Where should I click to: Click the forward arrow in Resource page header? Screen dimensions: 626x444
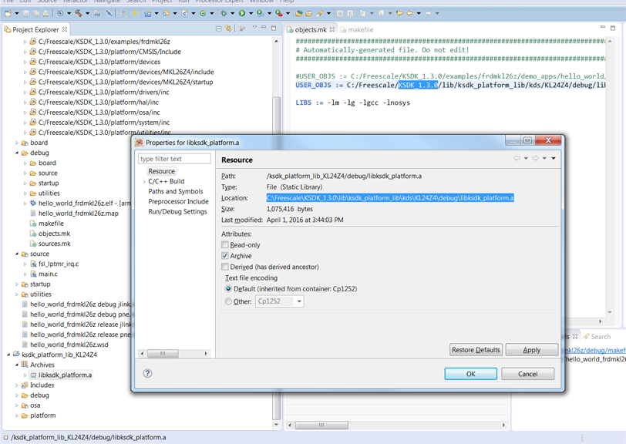tap(535, 158)
